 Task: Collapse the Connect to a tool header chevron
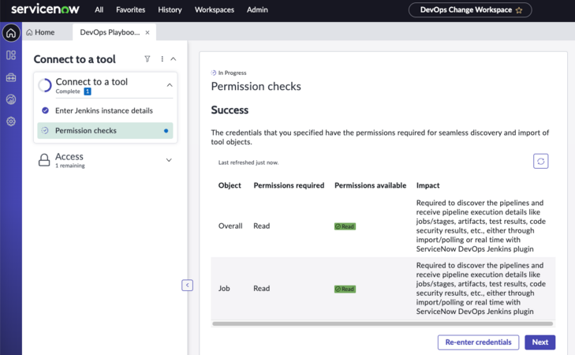[174, 59]
